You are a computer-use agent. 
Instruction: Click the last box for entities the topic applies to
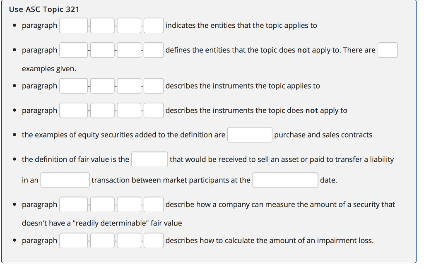[x=154, y=25]
